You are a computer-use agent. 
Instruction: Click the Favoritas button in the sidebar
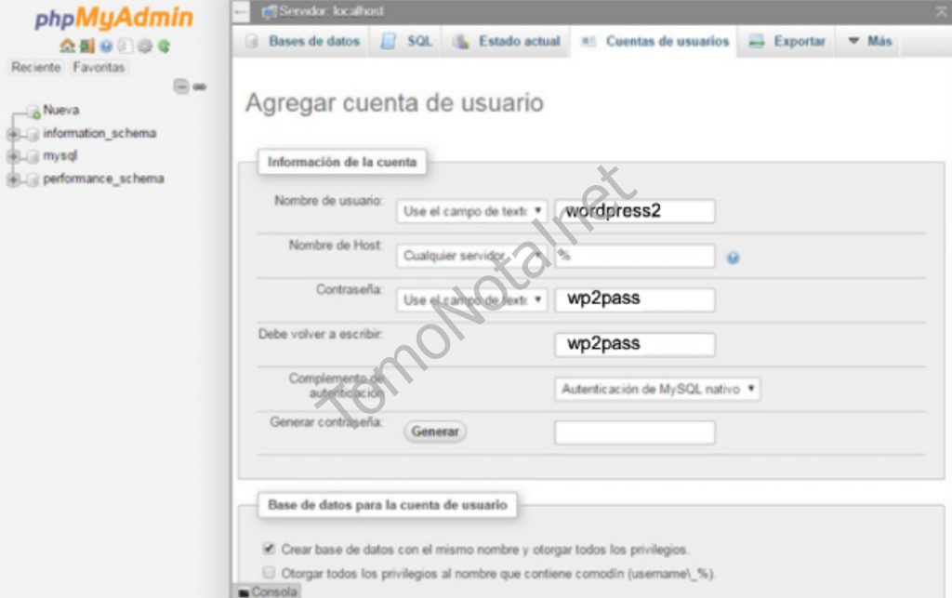(x=99, y=68)
